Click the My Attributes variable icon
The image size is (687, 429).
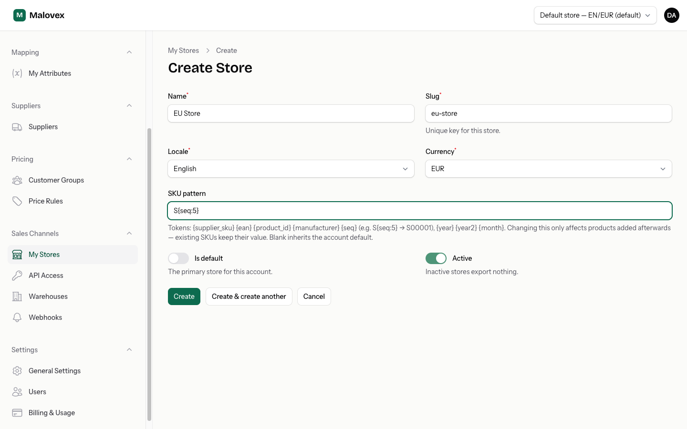click(x=17, y=73)
